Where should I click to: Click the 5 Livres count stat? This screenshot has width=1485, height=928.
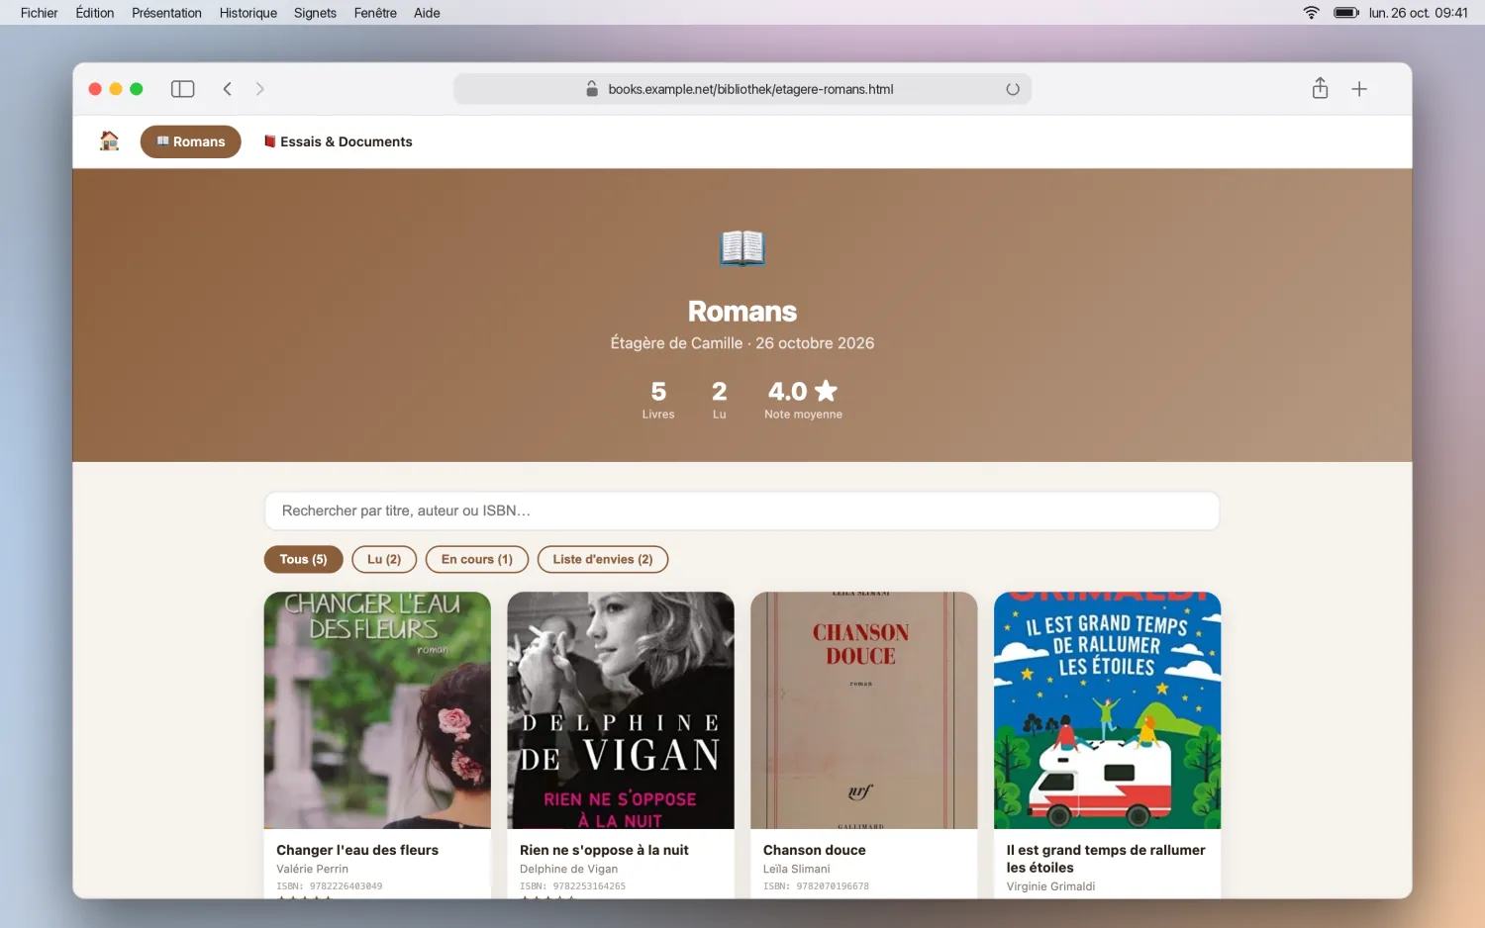658,400
